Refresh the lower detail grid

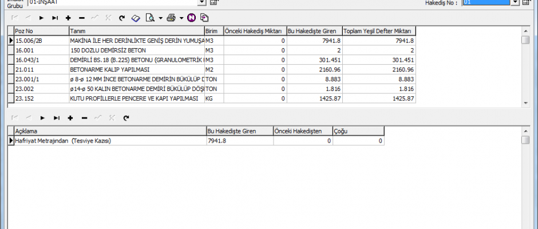(125, 117)
